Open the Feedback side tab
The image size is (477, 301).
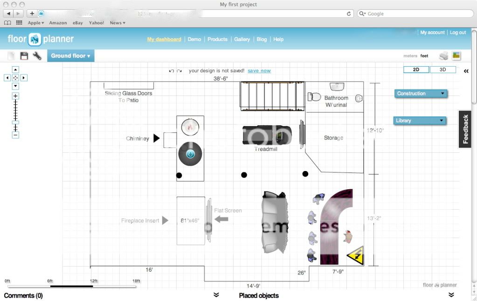point(465,129)
